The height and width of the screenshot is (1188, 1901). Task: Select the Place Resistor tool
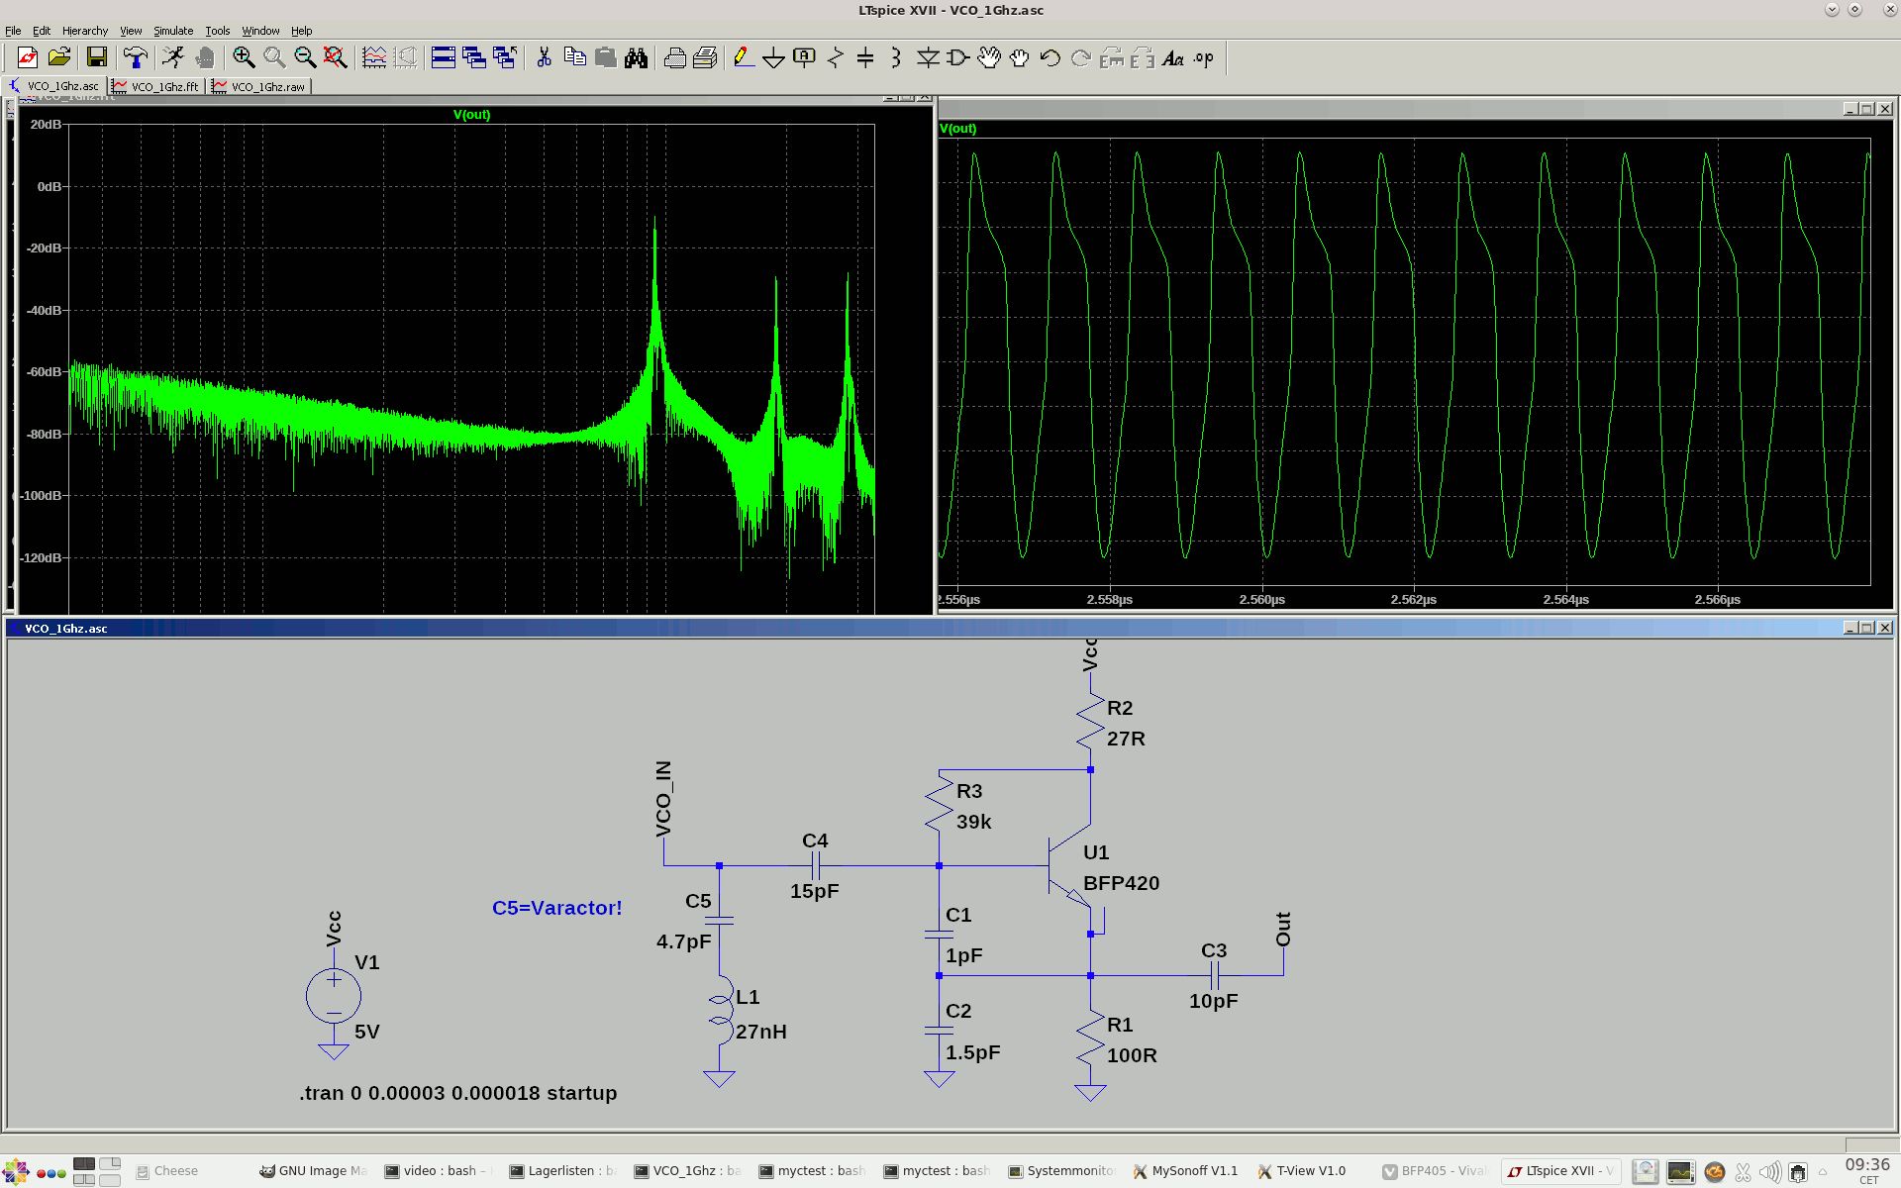pyautogui.click(x=836, y=57)
